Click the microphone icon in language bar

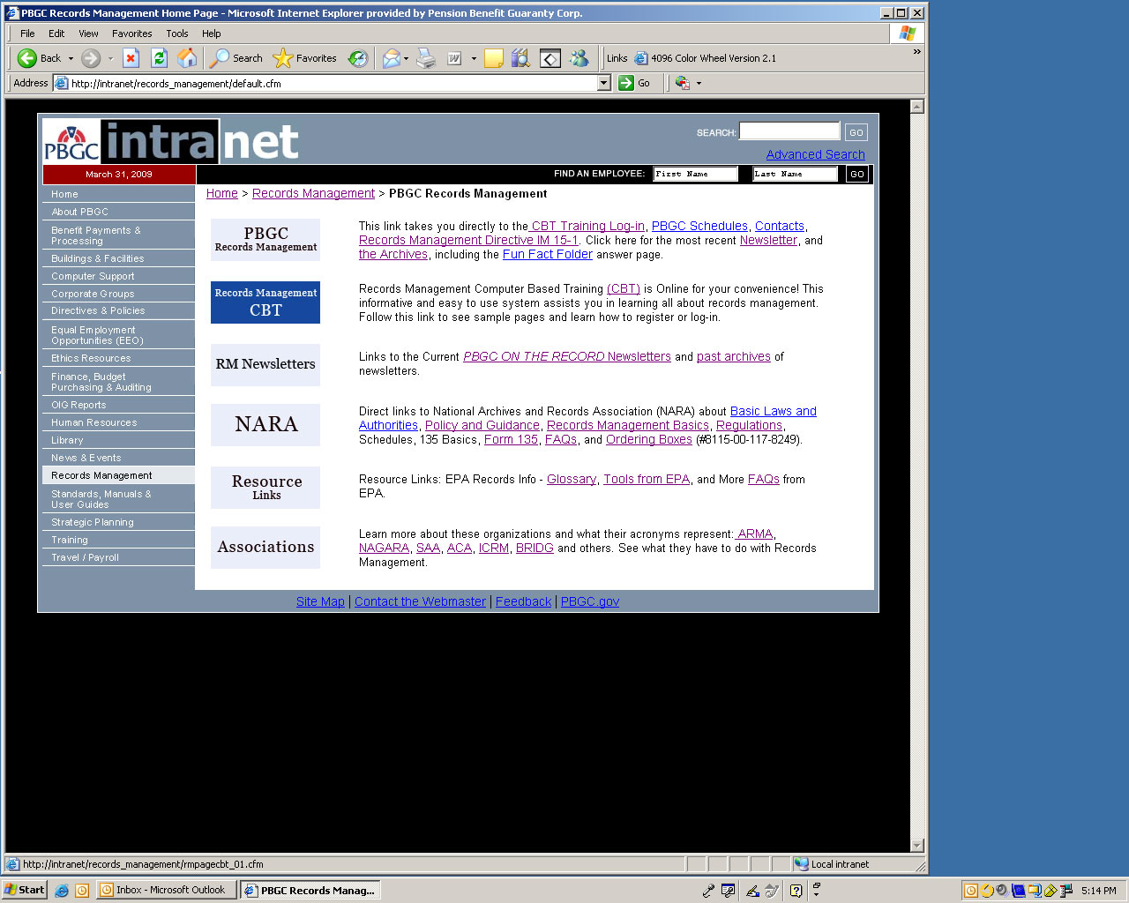(x=707, y=891)
